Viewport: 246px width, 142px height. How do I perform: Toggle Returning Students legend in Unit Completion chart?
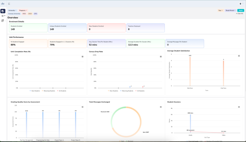click(48, 91)
